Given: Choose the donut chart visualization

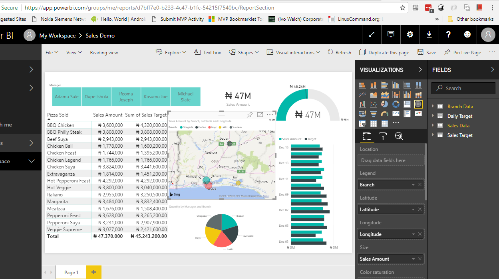Looking at the screenshot, I should 396,104.
